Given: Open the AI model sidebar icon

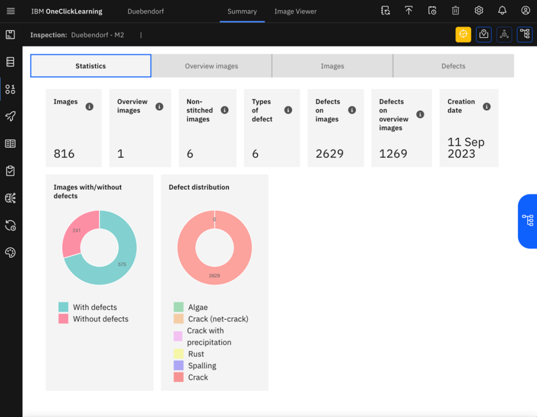Looking at the screenshot, I should point(10,198).
